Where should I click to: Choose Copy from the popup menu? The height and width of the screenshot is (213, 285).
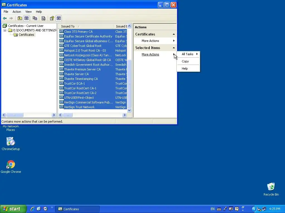click(188, 61)
